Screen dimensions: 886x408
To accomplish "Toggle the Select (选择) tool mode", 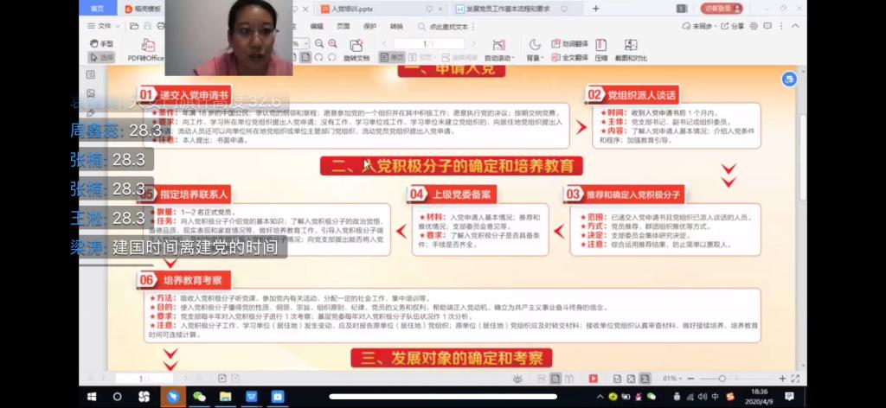I will tap(101, 57).
